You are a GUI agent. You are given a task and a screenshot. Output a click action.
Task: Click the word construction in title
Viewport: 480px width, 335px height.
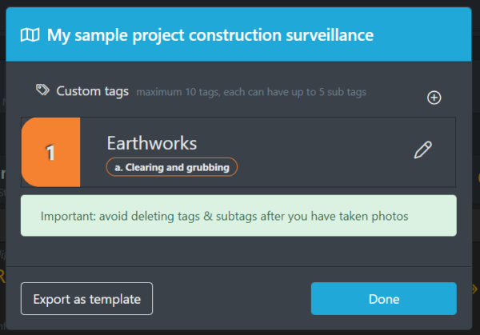235,35
